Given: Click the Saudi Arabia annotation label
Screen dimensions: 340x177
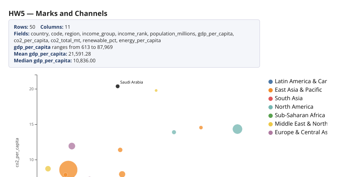Looking at the screenshot, I should click(131, 82).
